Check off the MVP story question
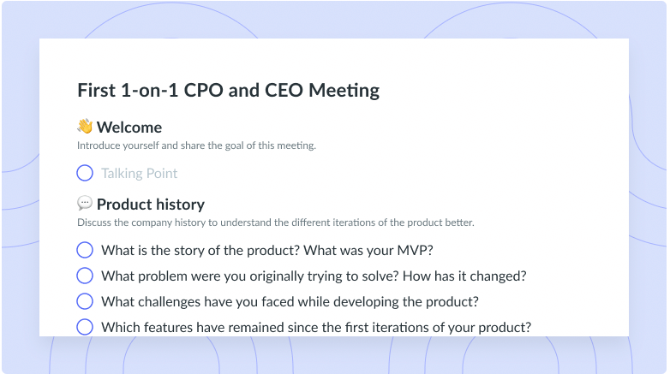The height and width of the screenshot is (374, 670). coord(85,250)
